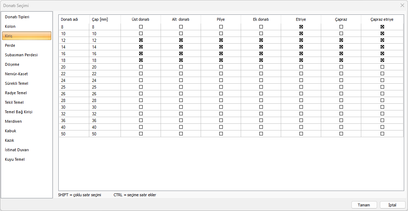Select the Çap [mm] column header
Viewport: 408px width, 211px height.
(100, 19)
